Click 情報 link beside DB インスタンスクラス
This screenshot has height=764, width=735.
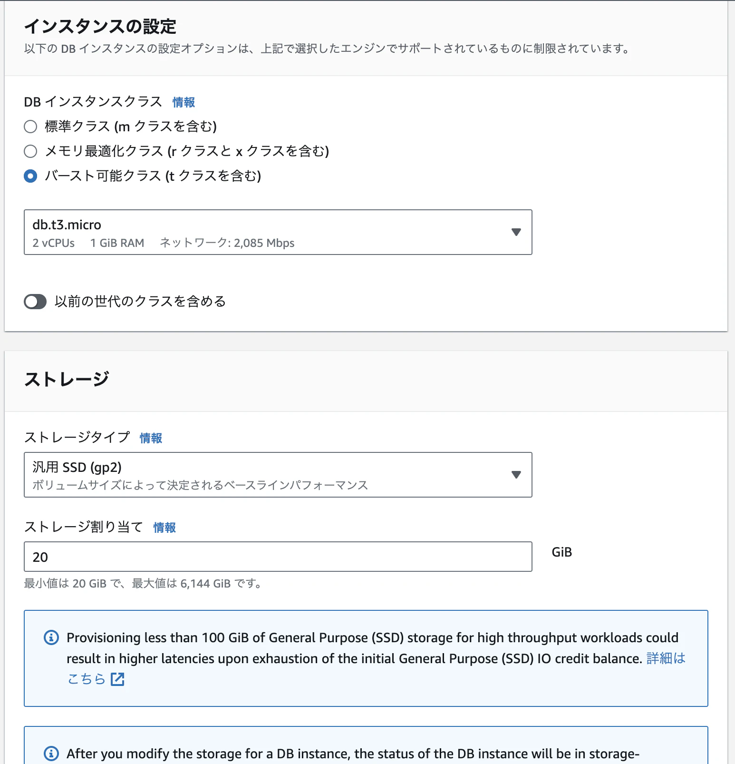[184, 102]
